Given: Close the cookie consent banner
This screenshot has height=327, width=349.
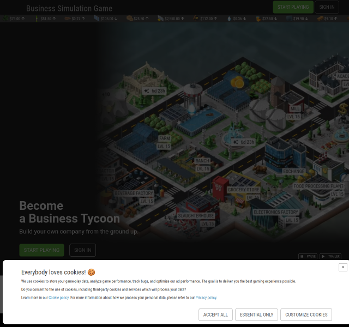Looking at the screenshot, I should (x=343, y=267).
